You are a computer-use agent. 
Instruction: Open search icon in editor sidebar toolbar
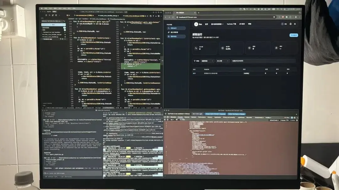click(50, 15)
